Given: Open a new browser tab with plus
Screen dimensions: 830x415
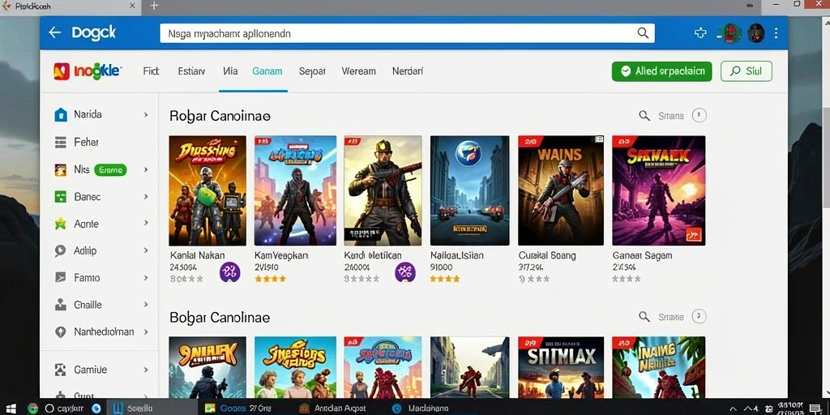Looking at the screenshot, I should (x=154, y=6).
